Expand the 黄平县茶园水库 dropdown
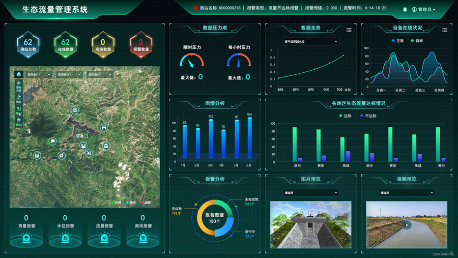458x258 pixels. pyautogui.click(x=311, y=41)
